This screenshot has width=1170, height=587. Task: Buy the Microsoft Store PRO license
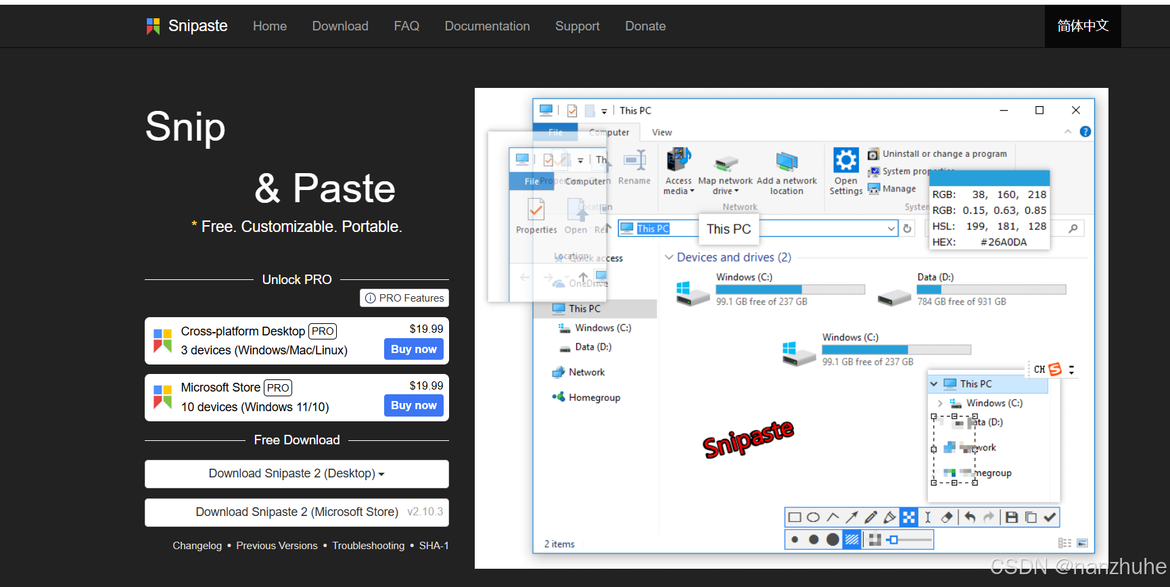coord(414,405)
